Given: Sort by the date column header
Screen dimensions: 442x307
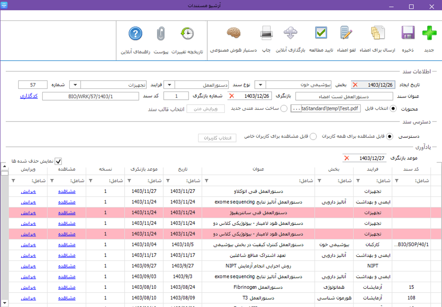Looking at the screenshot, I should [x=182, y=169].
